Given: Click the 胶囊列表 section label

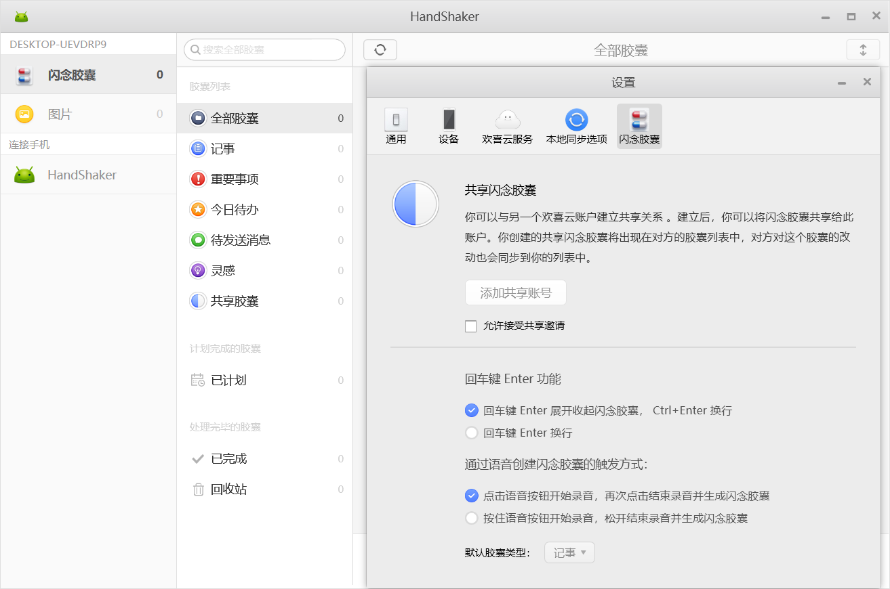Looking at the screenshot, I should pyautogui.click(x=210, y=87).
